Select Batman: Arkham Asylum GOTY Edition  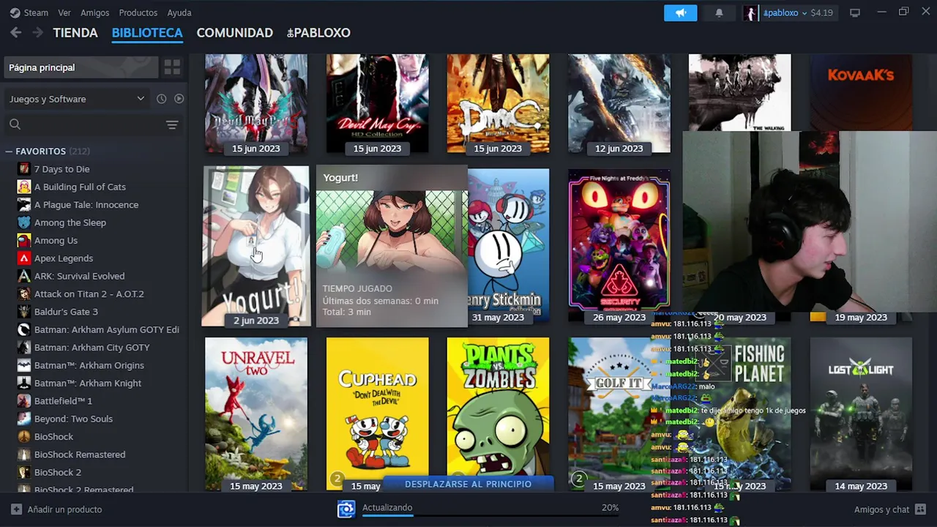click(x=106, y=329)
